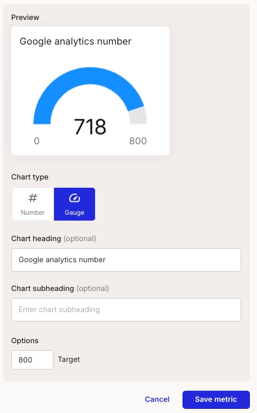Click the 718 value in gauge preview
This screenshot has width=257, height=413.
coord(90,127)
